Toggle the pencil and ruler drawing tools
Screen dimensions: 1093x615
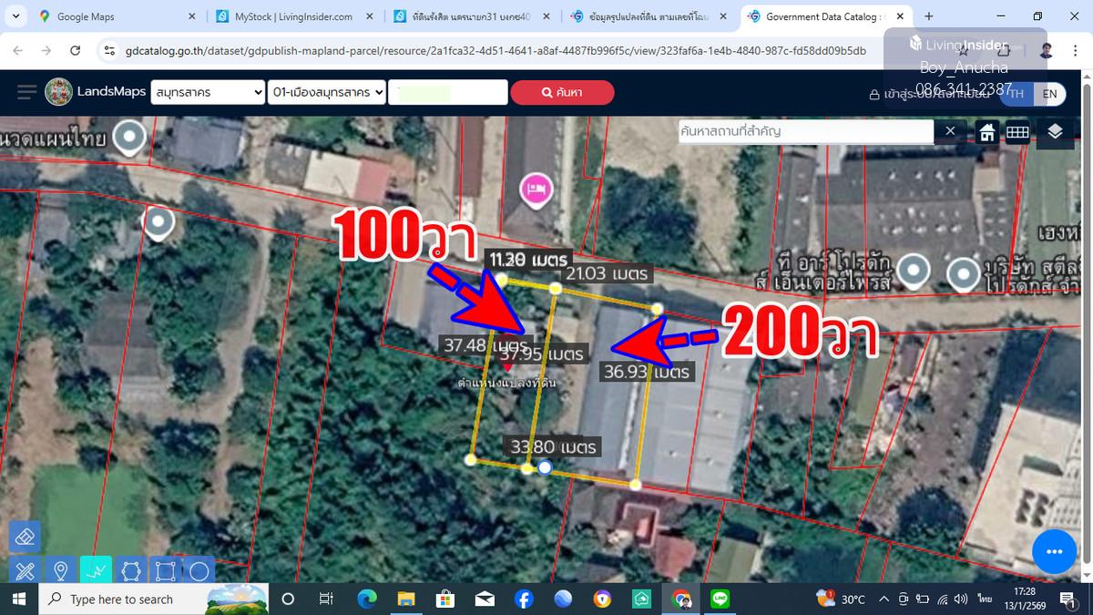point(25,571)
